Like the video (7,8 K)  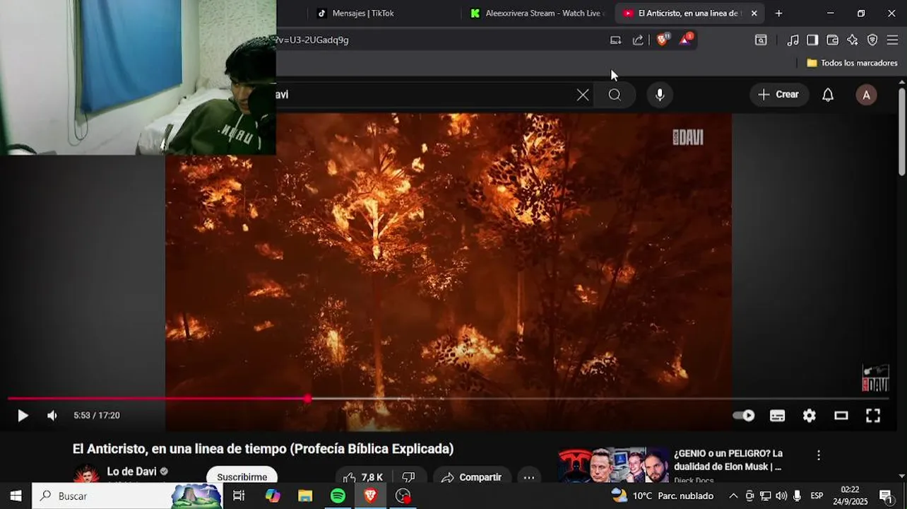pos(362,477)
